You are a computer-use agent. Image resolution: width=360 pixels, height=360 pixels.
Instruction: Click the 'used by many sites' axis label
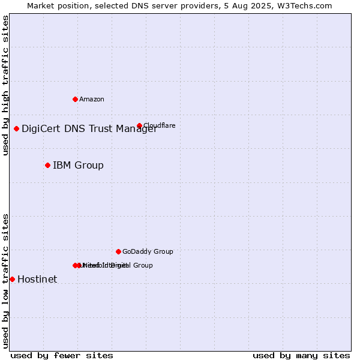coord(301,356)
